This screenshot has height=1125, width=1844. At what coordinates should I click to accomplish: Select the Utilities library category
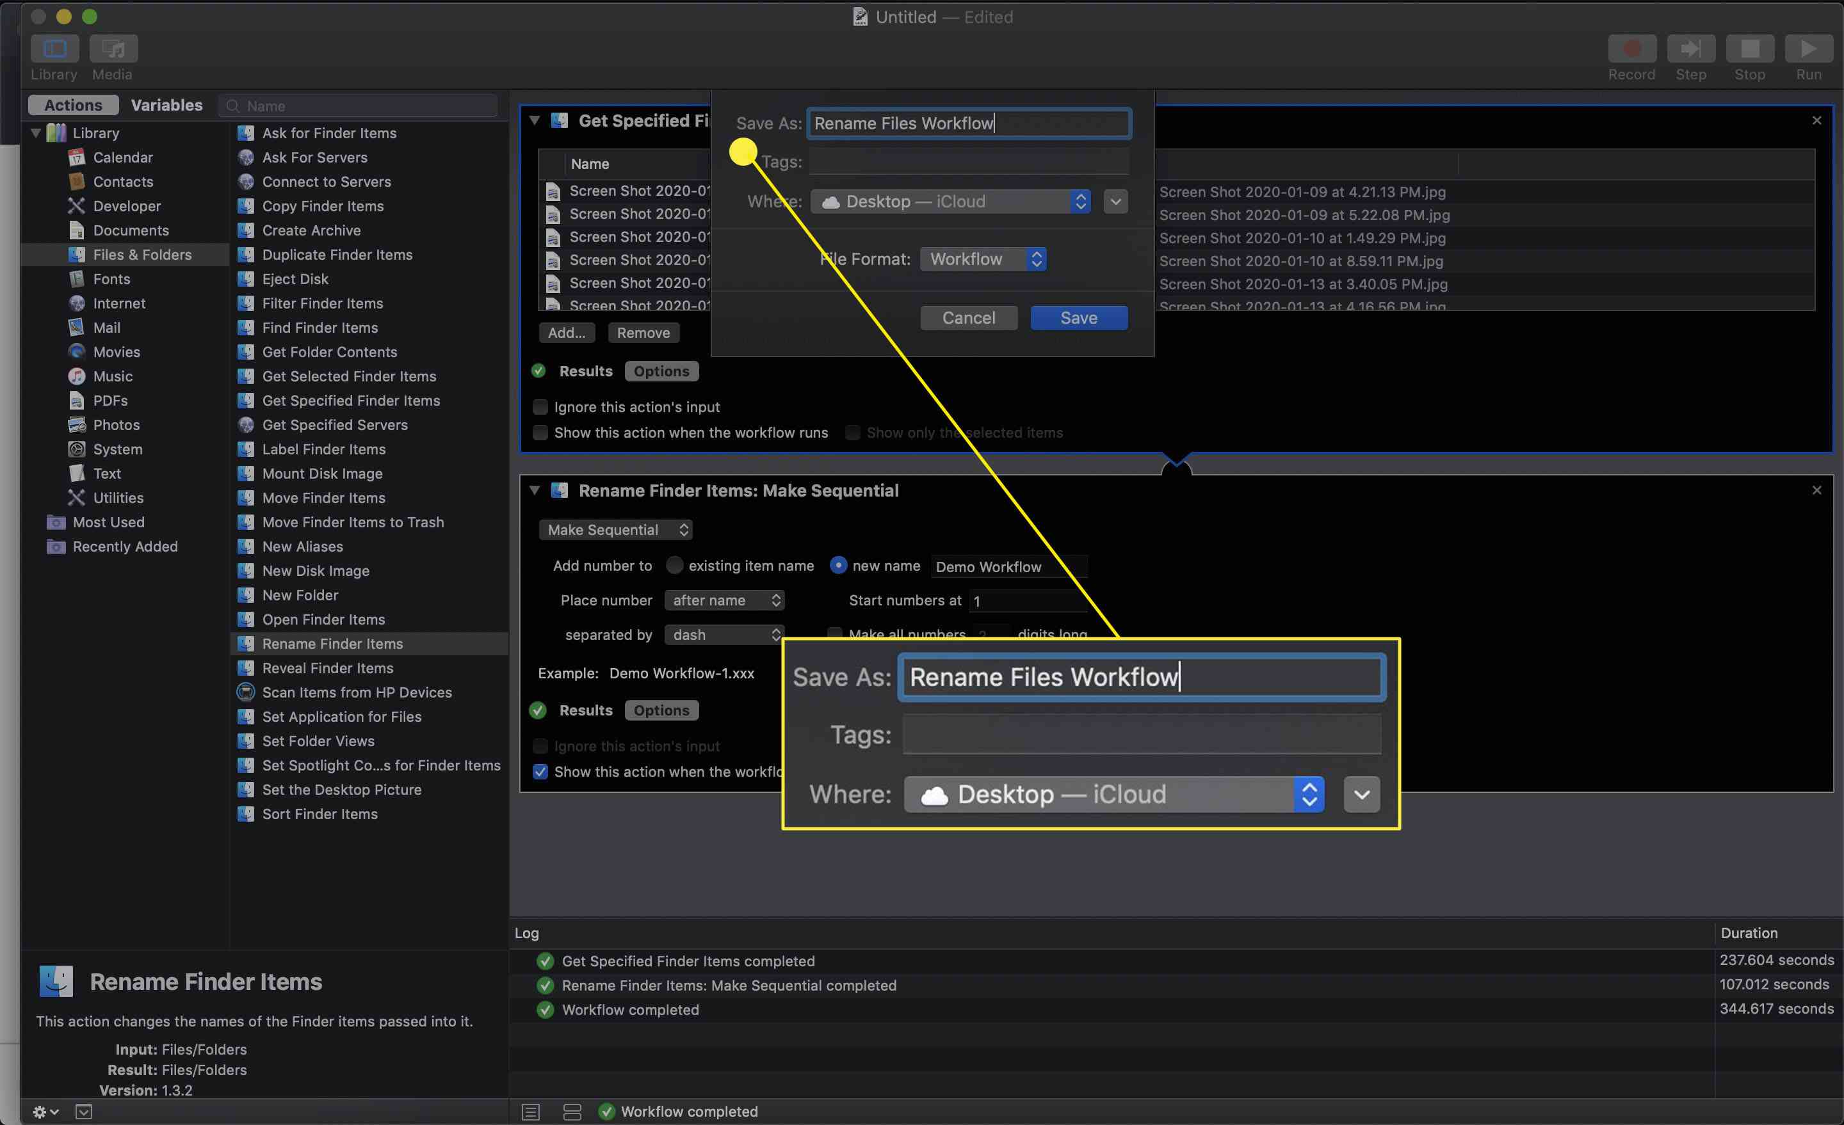118,497
